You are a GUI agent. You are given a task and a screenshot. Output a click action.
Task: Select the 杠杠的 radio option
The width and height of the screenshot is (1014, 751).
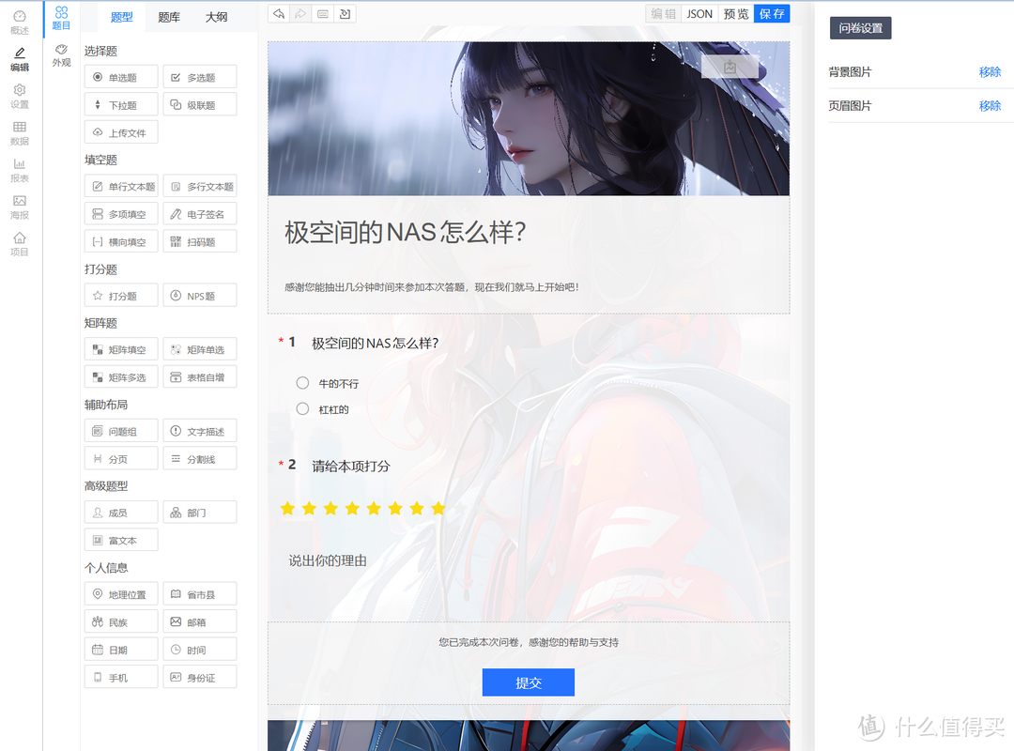(302, 408)
